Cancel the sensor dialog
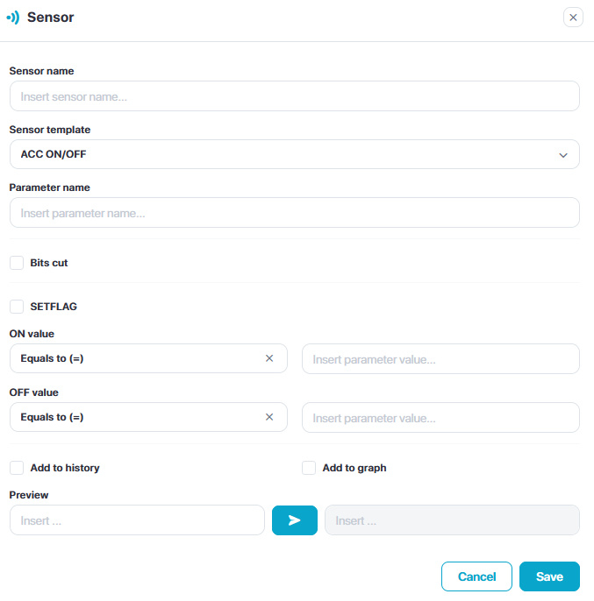The height and width of the screenshot is (601, 594). pyautogui.click(x=476, y=576)
